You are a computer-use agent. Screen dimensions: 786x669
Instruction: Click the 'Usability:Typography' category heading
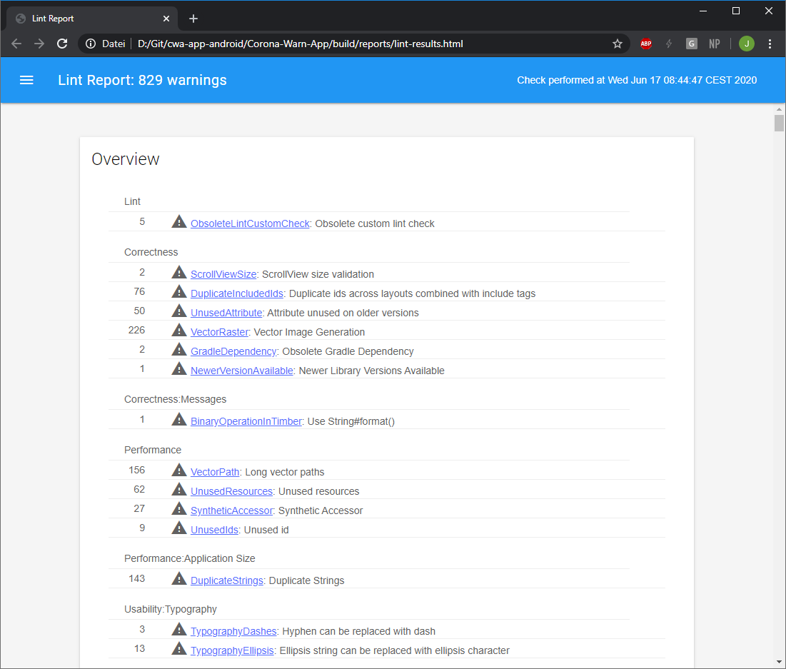coord(171,609)
